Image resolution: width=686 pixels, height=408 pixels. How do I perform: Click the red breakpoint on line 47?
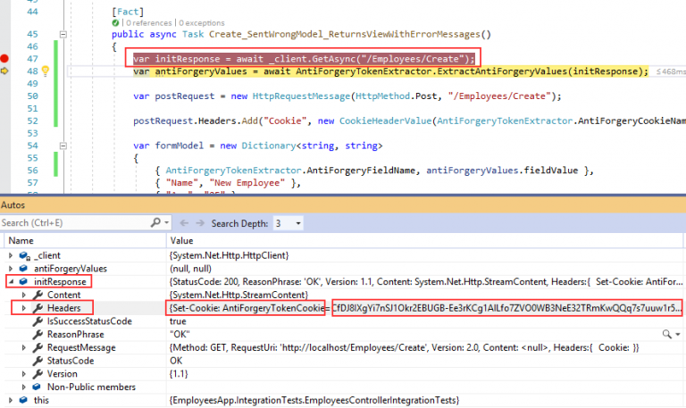click(x=6, y=59)
